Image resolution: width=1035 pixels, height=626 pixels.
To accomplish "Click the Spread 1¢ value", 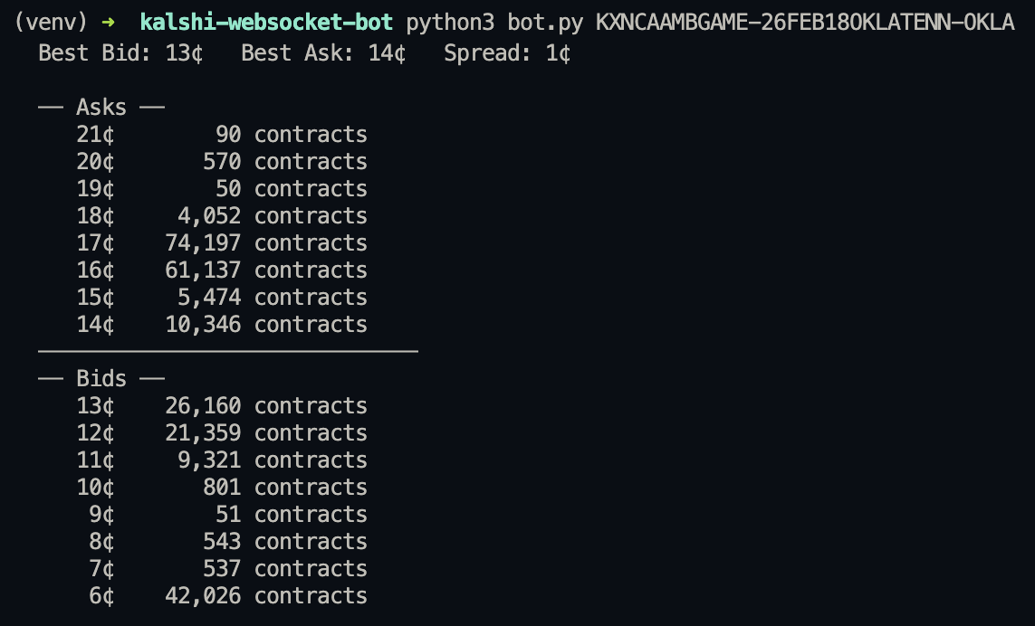I will [559, 53].
